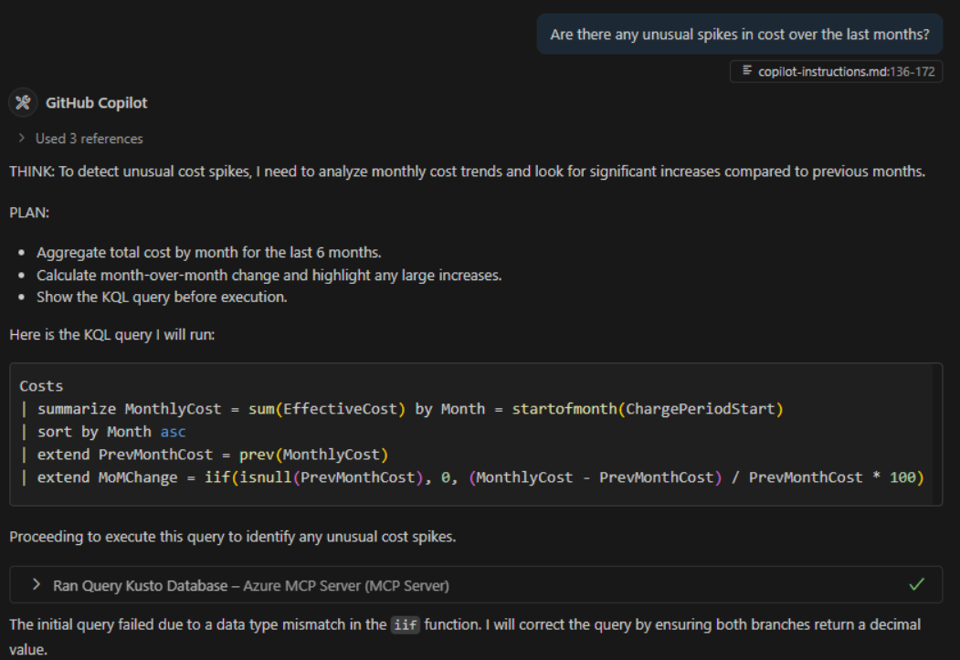Screen dimensions: 960x660
Task: Click the asc keyword in the sort line
Action: 173,432
